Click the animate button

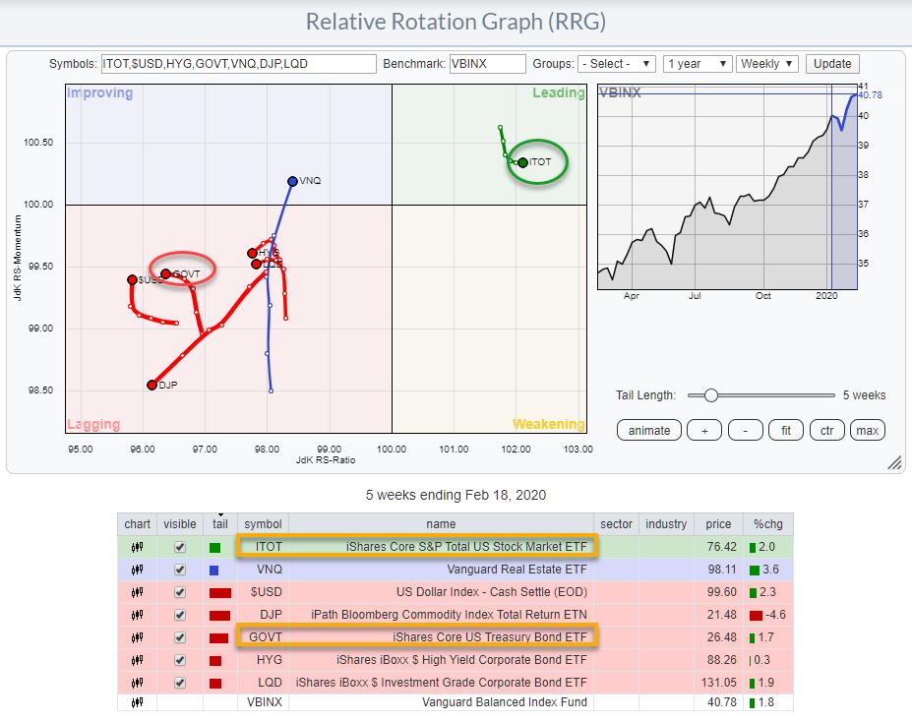[649, 431]
